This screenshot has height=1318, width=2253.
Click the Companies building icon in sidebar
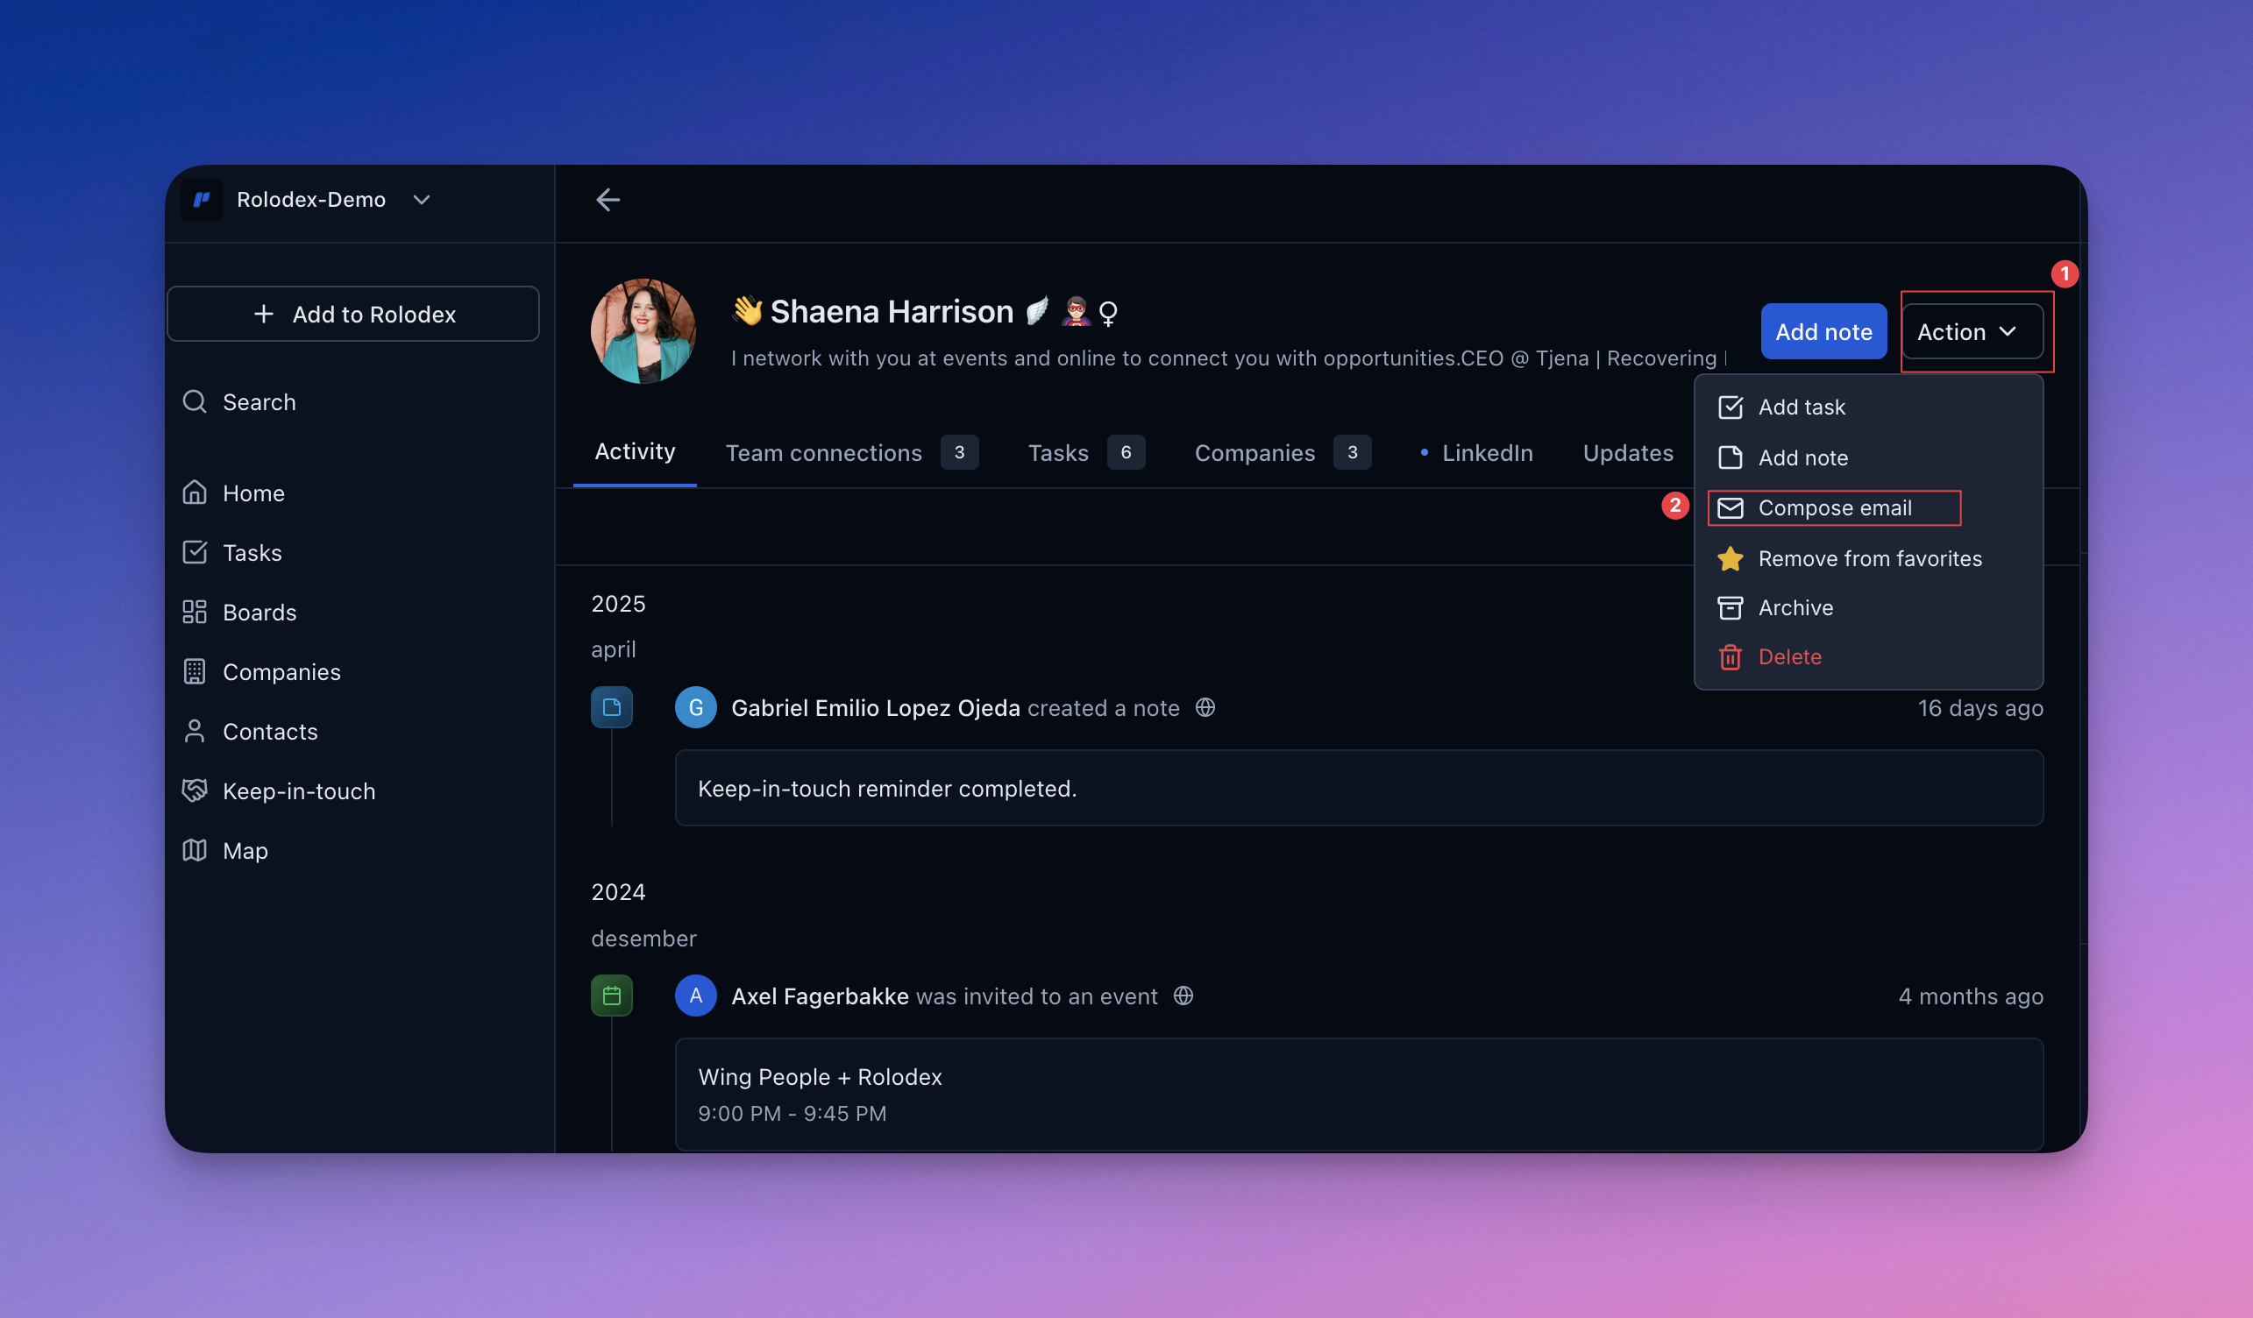(195, 671)
